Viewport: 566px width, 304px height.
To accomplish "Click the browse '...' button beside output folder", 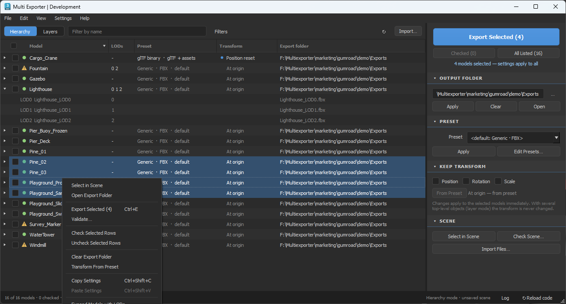I will pos(553,94).
